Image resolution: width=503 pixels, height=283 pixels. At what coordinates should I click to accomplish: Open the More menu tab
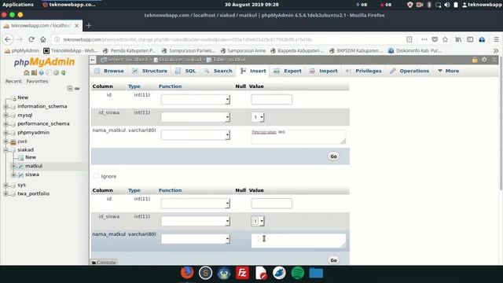448,71
